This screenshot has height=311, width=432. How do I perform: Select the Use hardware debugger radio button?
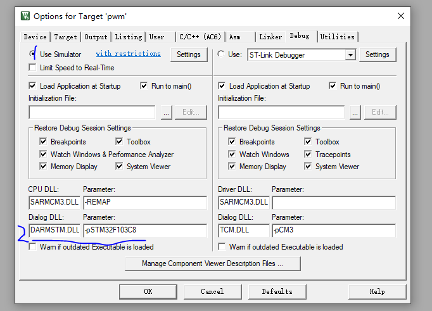(220, 54)
